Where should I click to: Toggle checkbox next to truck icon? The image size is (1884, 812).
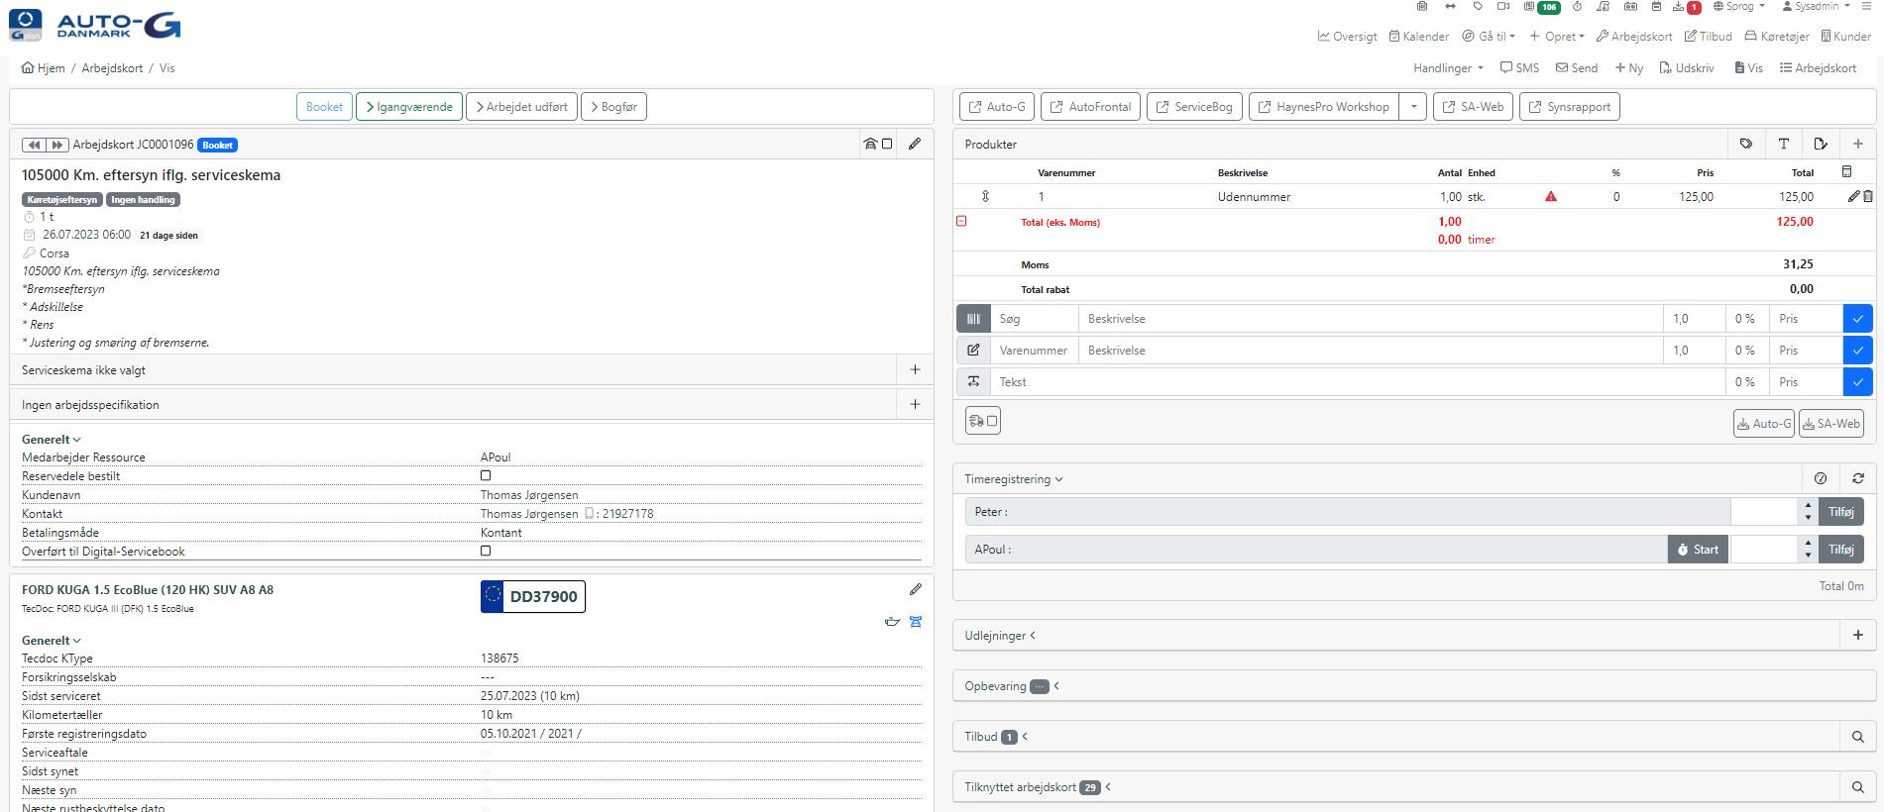pyautogui.click(x=992, y=421)
